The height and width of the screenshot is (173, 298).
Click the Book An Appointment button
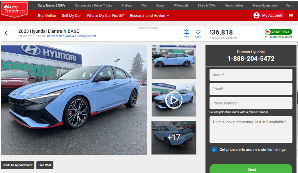17,165
